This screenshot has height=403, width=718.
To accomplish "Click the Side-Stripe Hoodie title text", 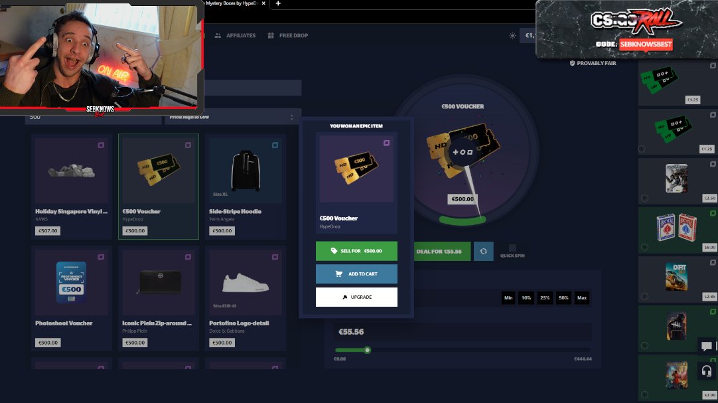I will 236,211.
